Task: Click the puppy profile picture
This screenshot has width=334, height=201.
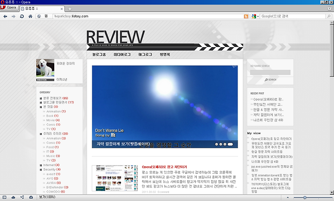Action: (45, 68)
